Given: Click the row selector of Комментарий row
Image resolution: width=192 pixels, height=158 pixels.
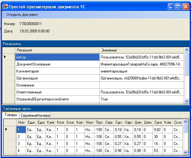Looking at the screenshot, I should [9, 71].
